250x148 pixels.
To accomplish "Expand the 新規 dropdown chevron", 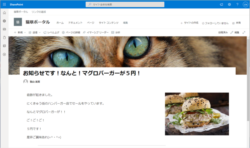I will 25,32.
